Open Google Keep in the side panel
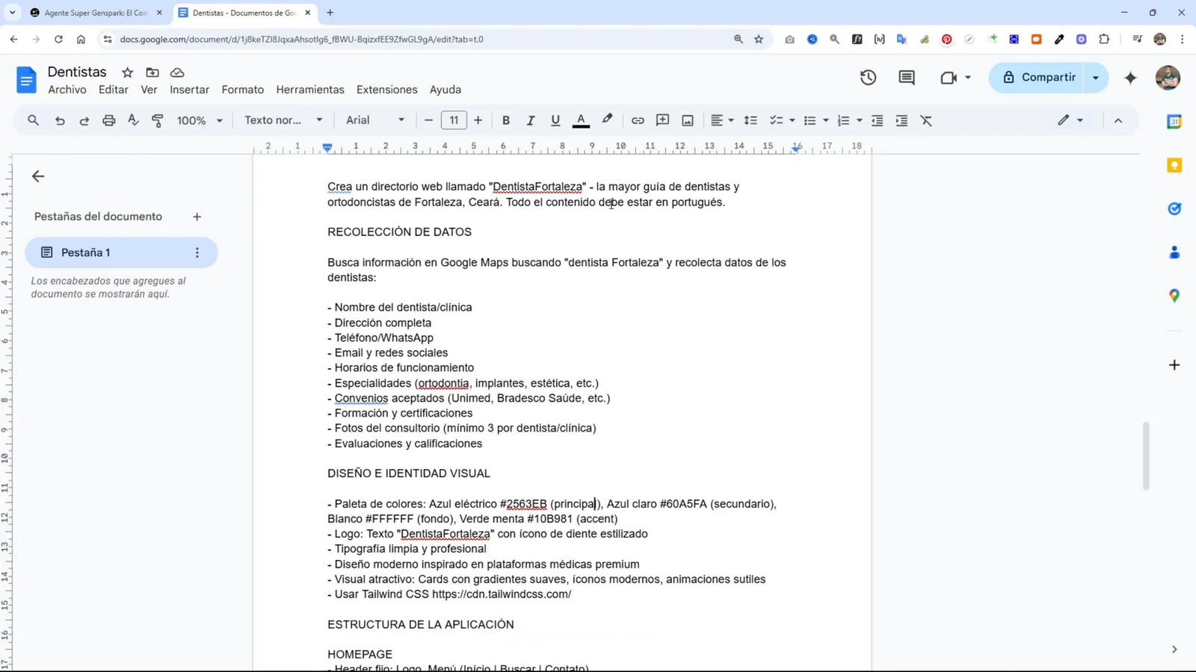This screenshot has height=672, width=1196. coord(1174,166)
